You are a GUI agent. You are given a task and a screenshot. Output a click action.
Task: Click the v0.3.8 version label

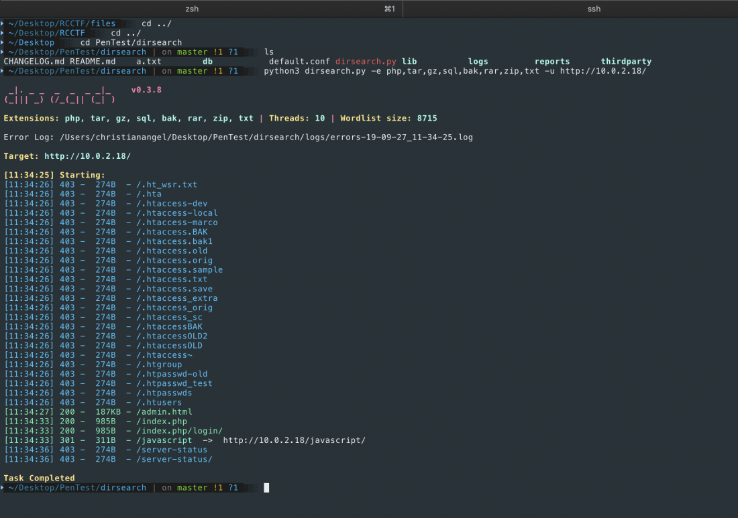(146, 90)
